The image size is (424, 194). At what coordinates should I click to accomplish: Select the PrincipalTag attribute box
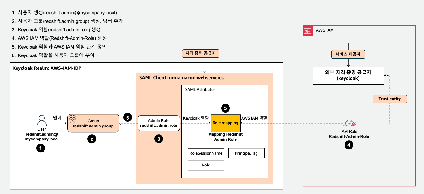tap(246, 153)
